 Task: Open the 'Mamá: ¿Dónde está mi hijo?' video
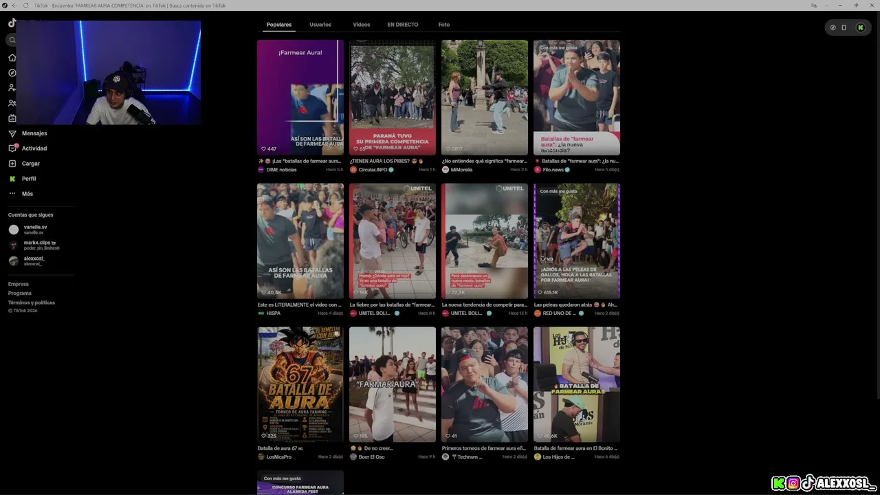point(393,241)
